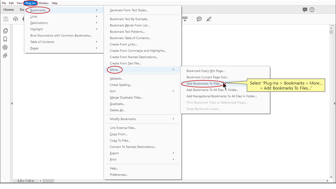Click the page size indicator showing 8.50x11.00
The height and width of the screenshot is (189, 336).
(x=25, y=181)
